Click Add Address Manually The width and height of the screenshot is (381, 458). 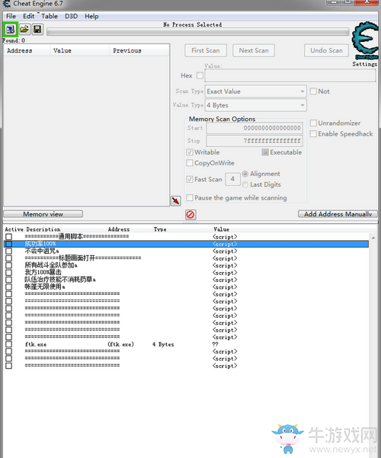pos(338,214)
